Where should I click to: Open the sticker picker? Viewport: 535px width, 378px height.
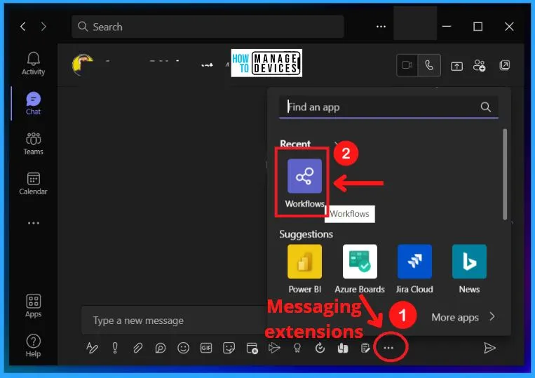pyautogui.click(x=229, y=348)
